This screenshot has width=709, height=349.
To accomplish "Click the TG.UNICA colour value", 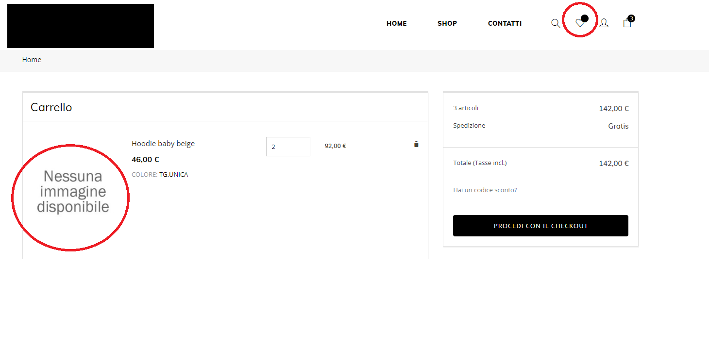I will (x=173, y=175).
